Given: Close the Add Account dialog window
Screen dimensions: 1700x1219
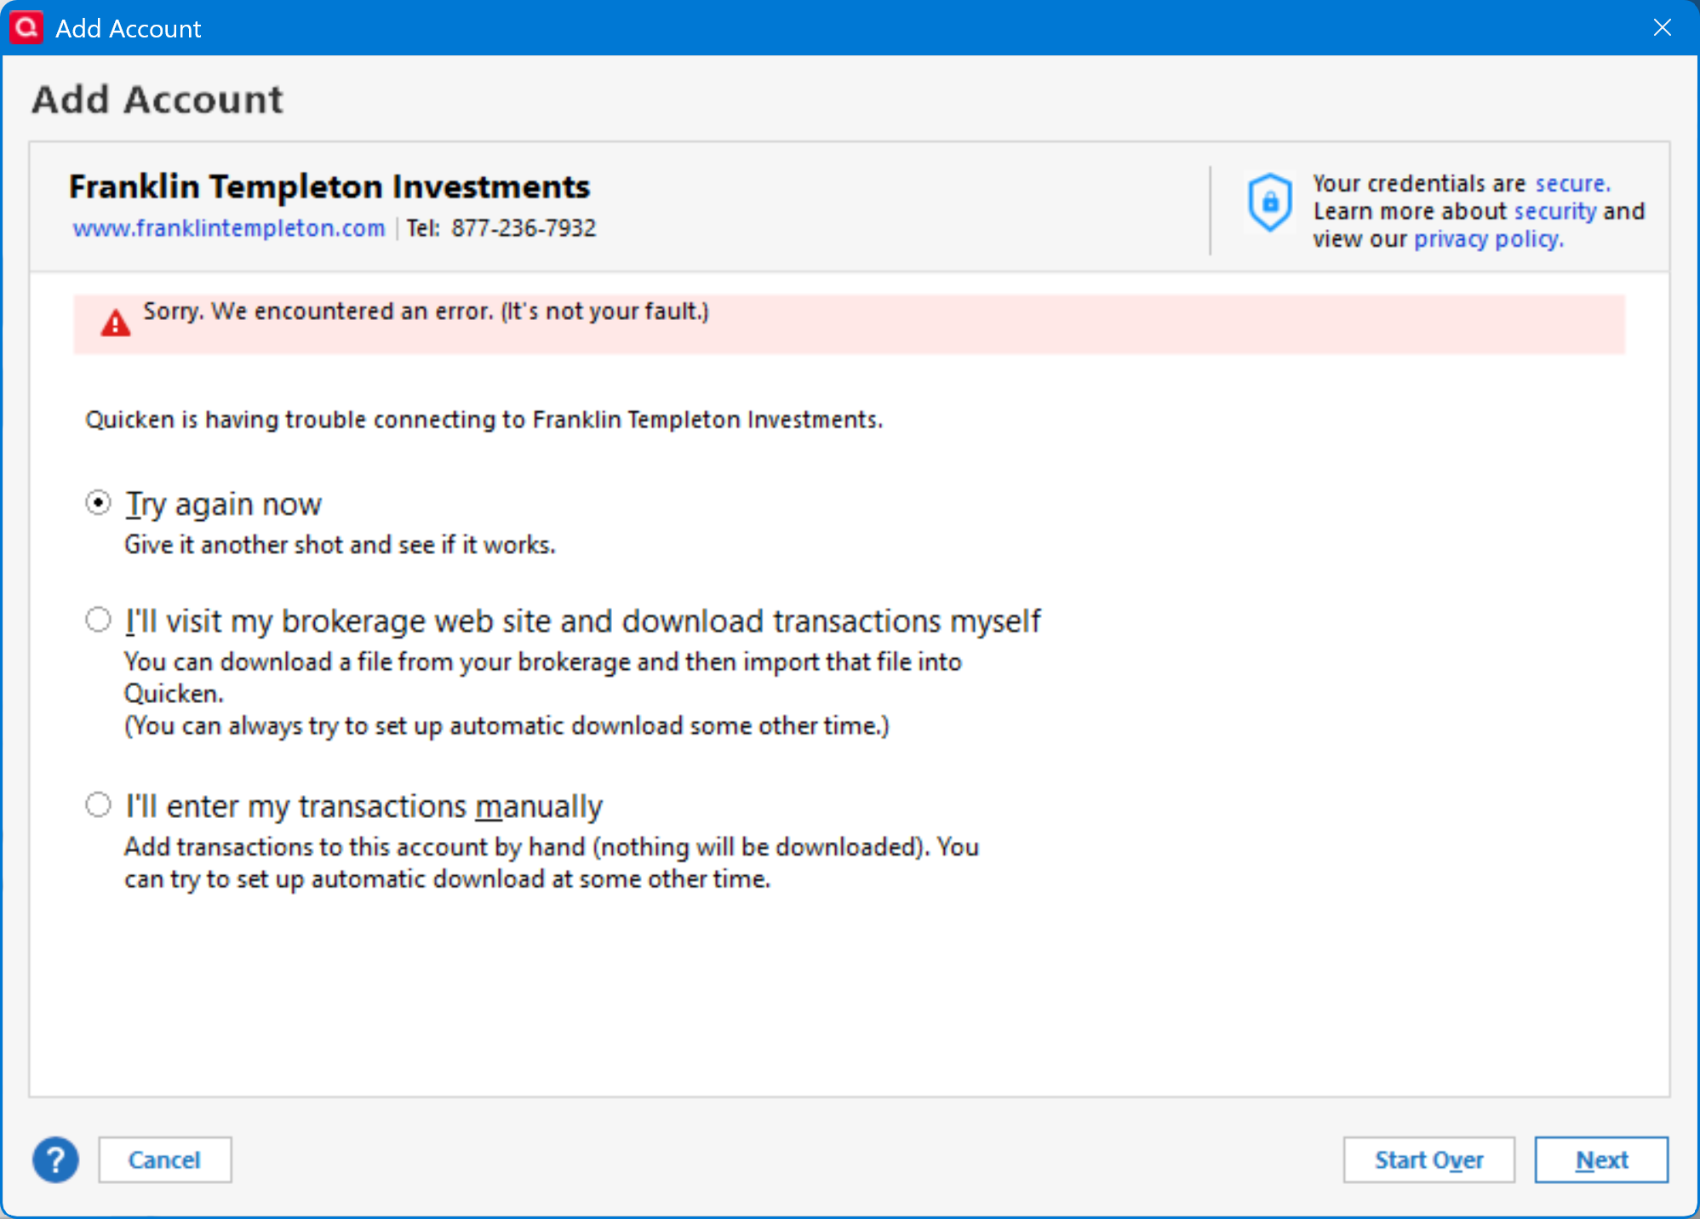Looking at the screenshot, I should (1662, 27).
